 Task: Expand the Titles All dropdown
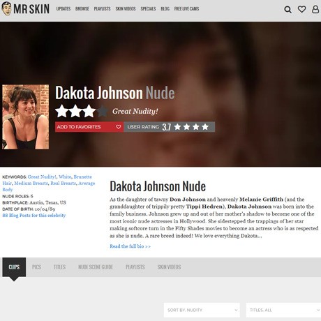[x=283, y=310]
